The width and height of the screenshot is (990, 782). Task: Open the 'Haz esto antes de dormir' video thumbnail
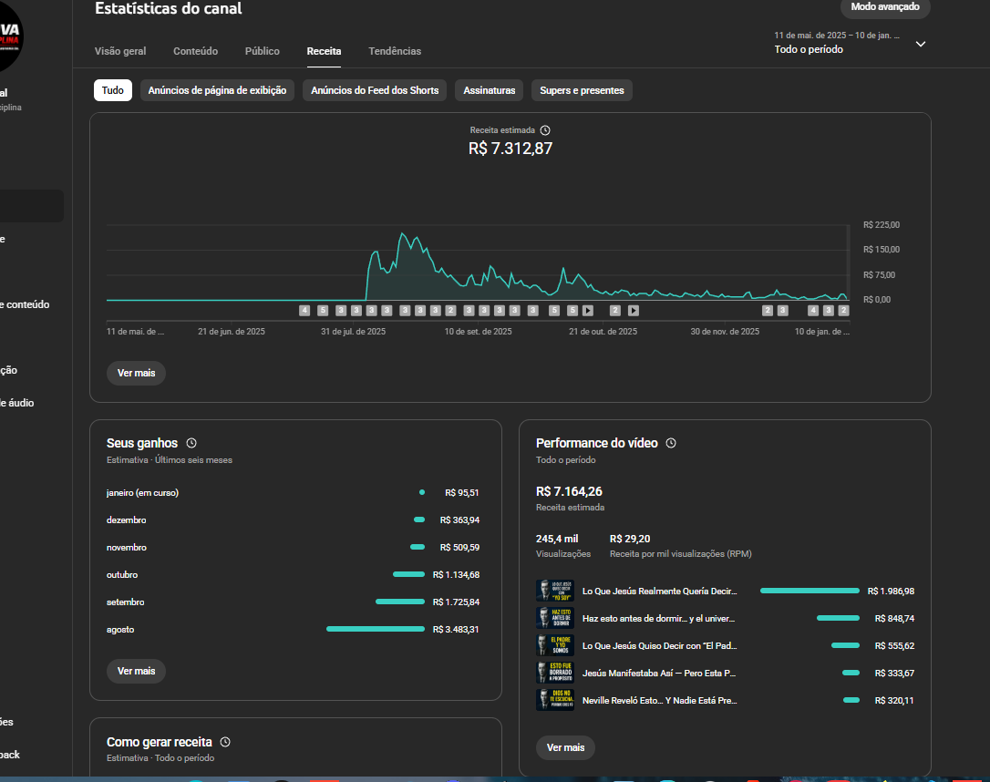pos(555,618)
